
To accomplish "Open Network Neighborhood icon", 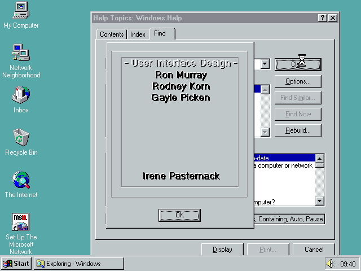I will click(x=21, y=62).
